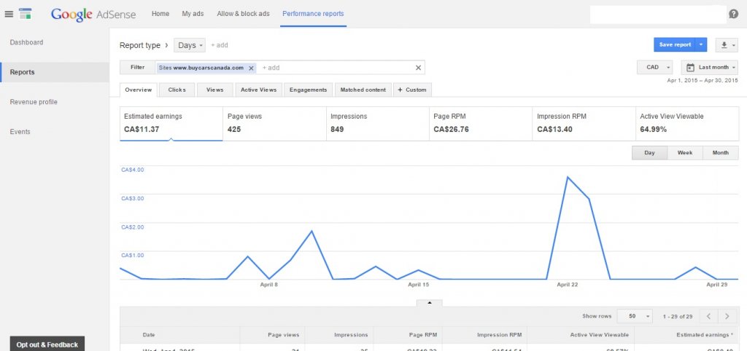
Task: Go to the previous page of rows
Action: [x=709, y=316]
